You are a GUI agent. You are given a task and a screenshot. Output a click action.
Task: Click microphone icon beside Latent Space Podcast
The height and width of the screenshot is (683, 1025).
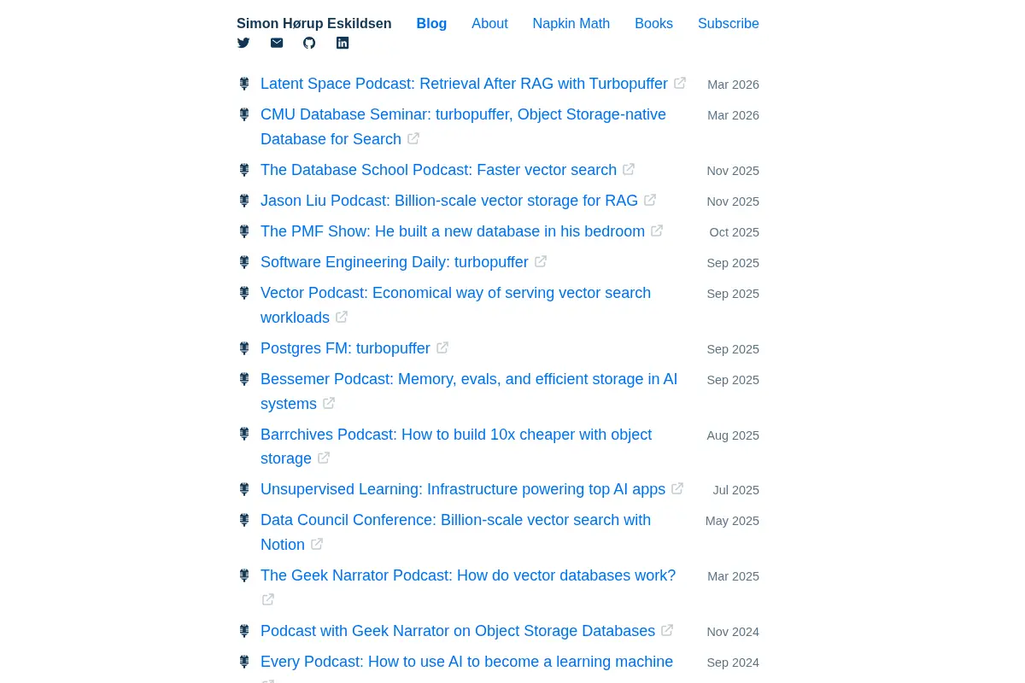[x=244, y=84]
